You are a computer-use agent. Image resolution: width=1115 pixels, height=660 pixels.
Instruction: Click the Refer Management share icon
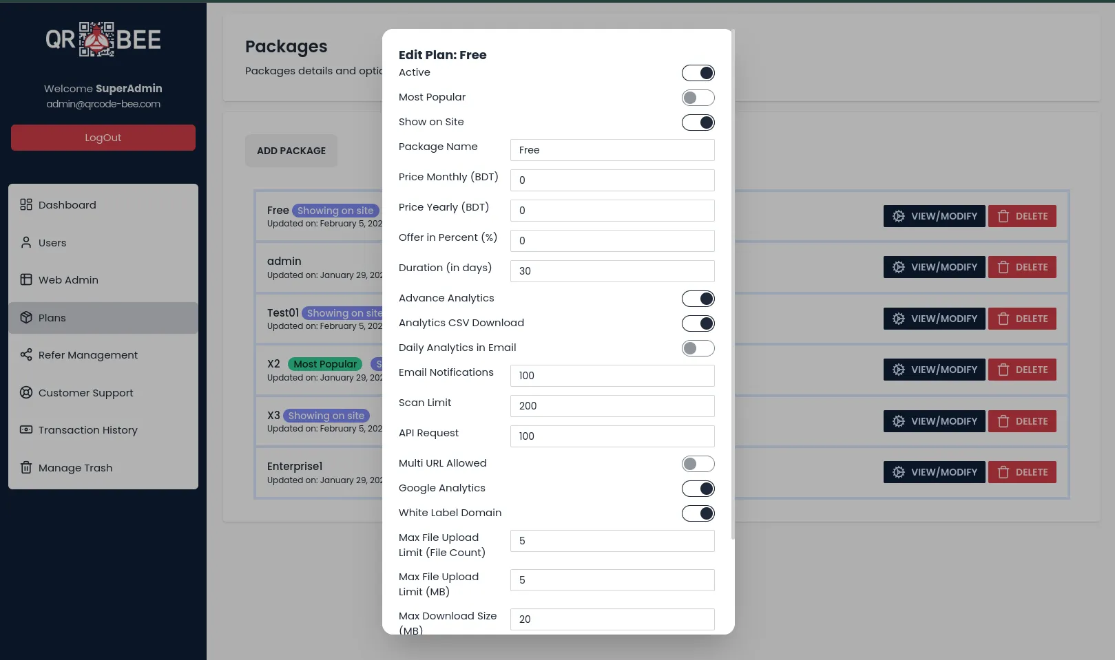(x=26, y=354)
